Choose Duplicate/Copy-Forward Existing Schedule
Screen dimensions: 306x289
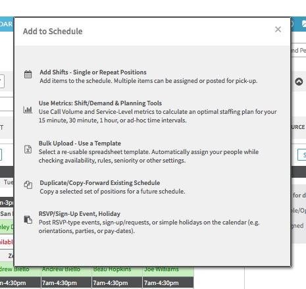(x=100, y=183)
